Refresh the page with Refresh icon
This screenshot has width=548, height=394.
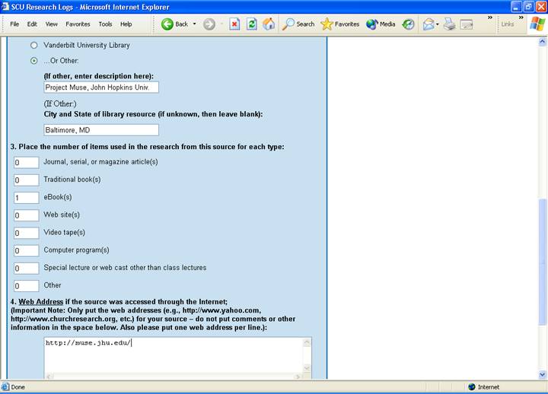(x=251, y=24)
